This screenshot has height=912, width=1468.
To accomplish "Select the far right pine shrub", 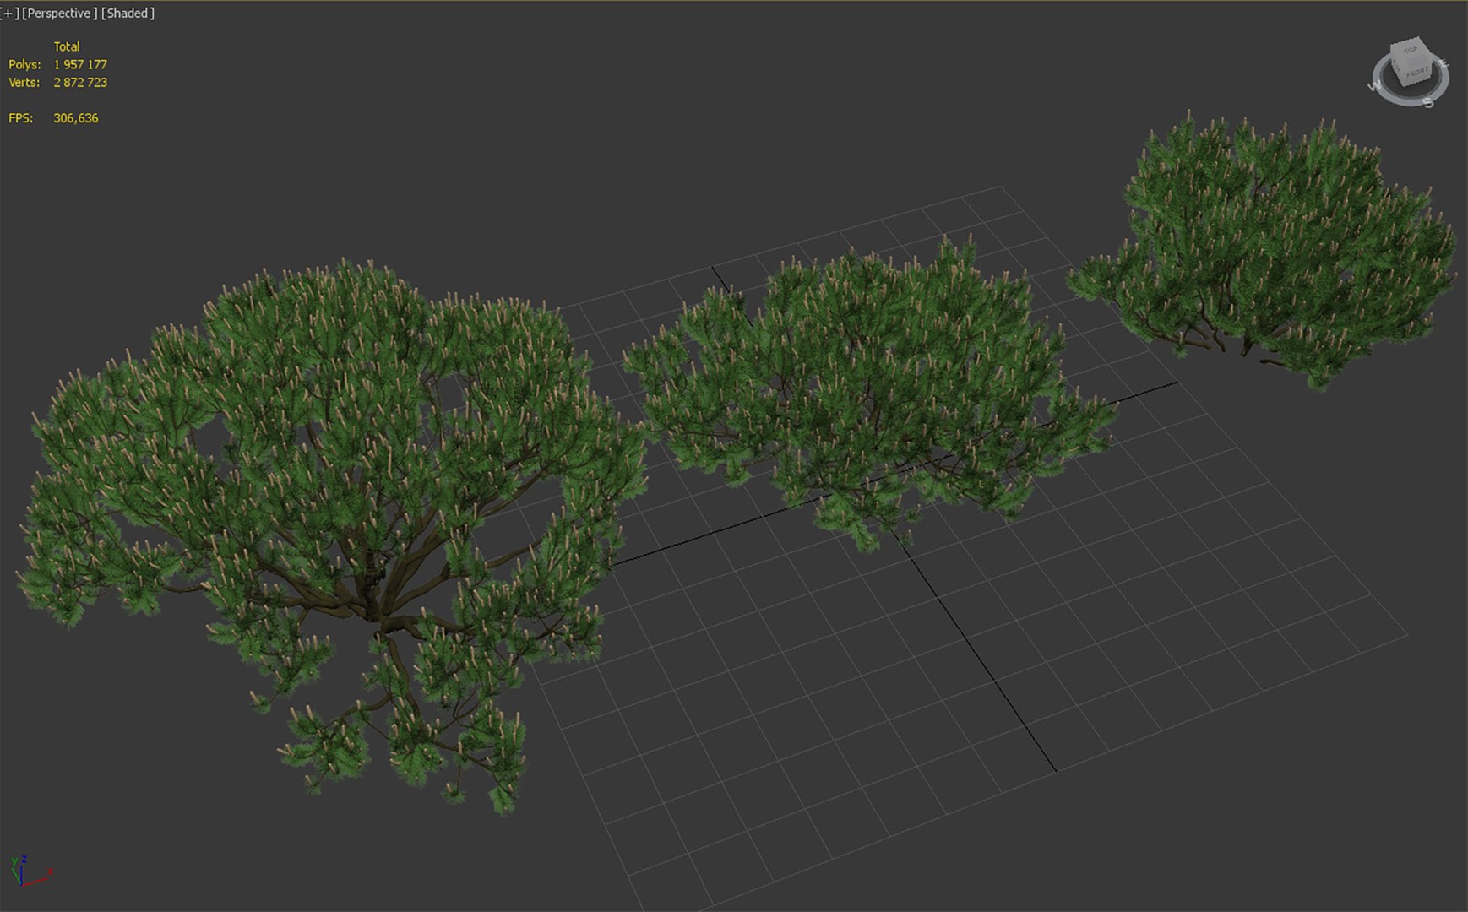I will (1263, 249).
